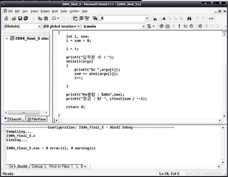This screenshot has height=177, width=228.
Task: Open the Window List icon
Action: [87, 18]
